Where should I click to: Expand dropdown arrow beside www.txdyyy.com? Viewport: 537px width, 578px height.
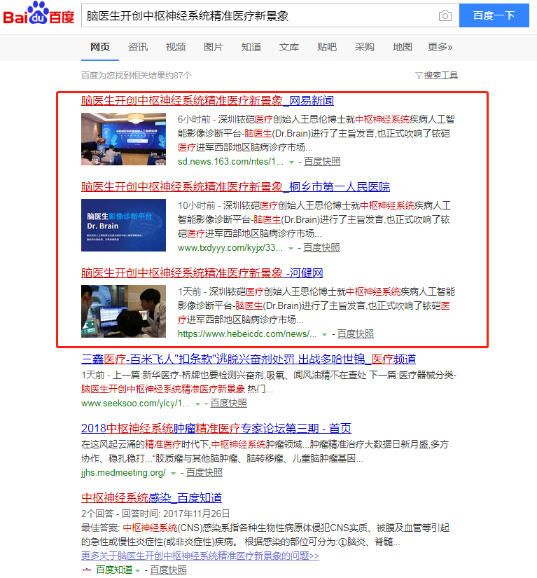point(291,249)
